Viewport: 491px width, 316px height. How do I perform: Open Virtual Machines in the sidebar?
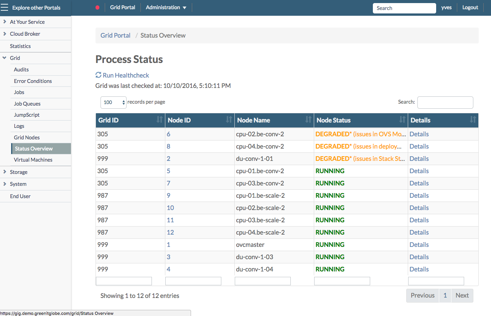coord(33,160)
